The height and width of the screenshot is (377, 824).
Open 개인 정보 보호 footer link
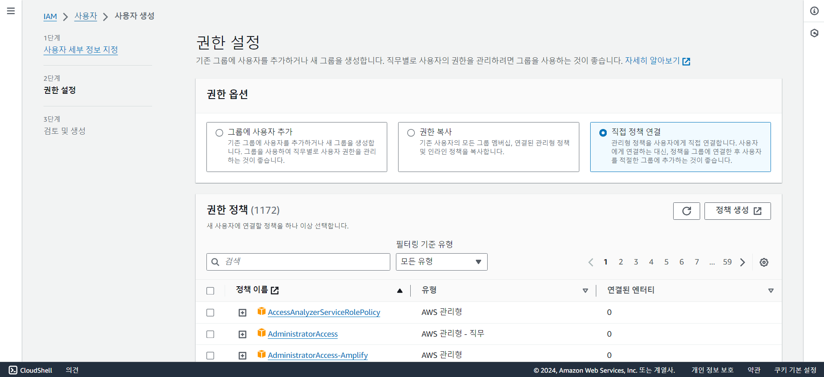712,370
